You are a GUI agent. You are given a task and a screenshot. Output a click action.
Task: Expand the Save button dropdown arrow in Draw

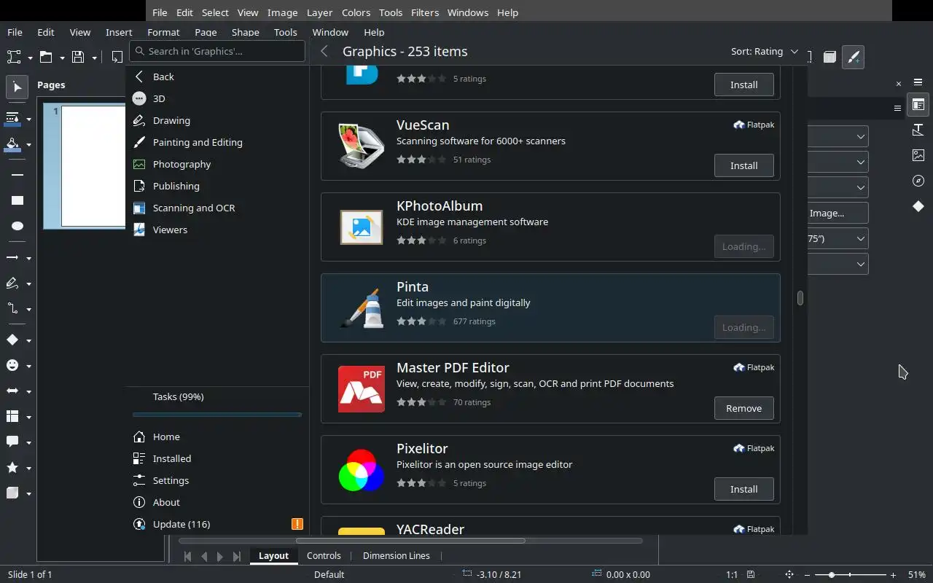[94, 58]
